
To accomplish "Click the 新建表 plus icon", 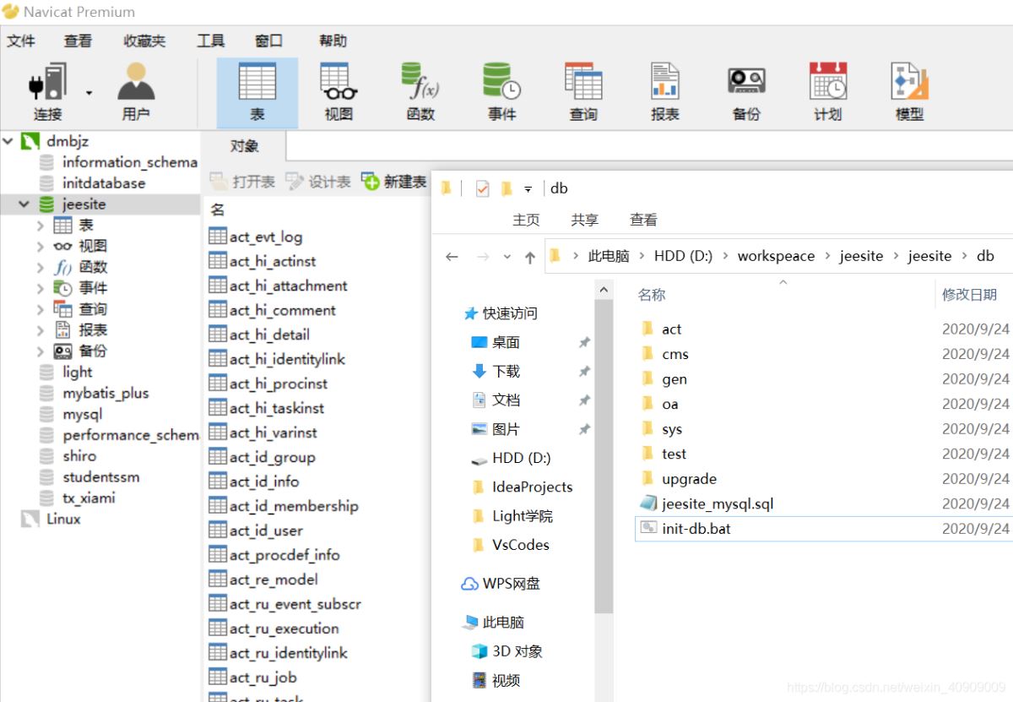I will [371, 181].
